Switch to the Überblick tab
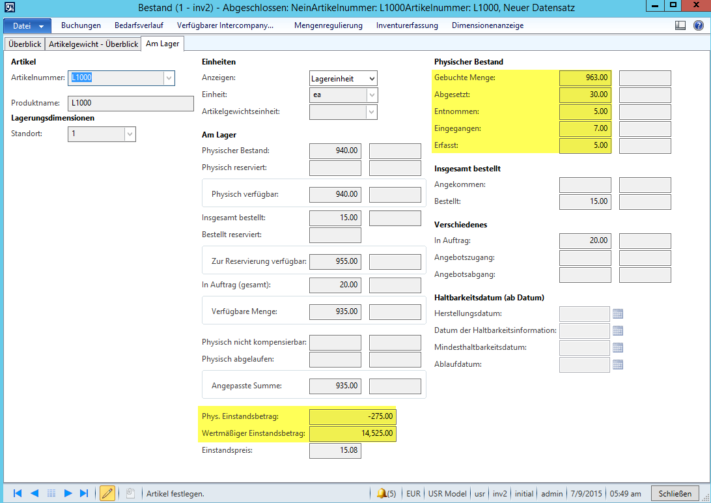 point(25,44)
